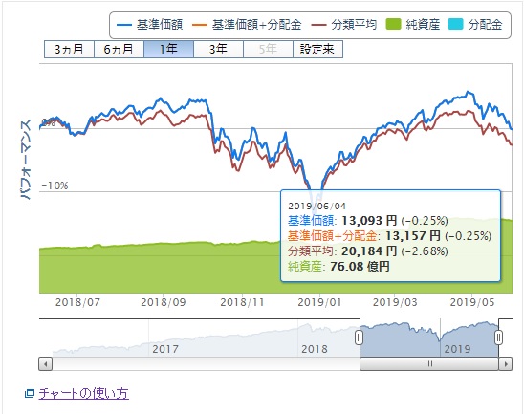Image resolution: width=524 pixels, height=414 pixels.
Task: Click the popup icon beside チャートの使い方
Action: [30, 394]
